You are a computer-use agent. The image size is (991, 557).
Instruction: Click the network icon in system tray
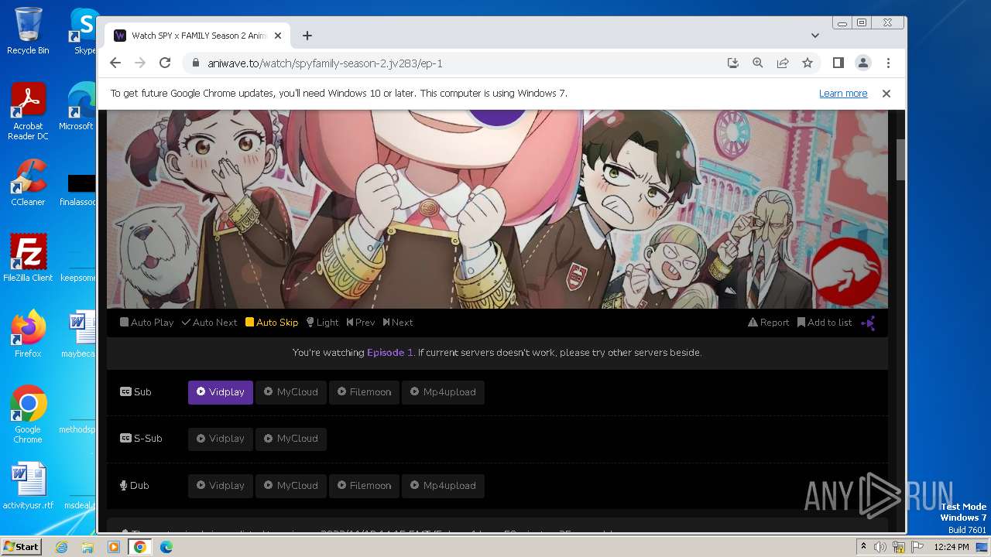(899, 547)
